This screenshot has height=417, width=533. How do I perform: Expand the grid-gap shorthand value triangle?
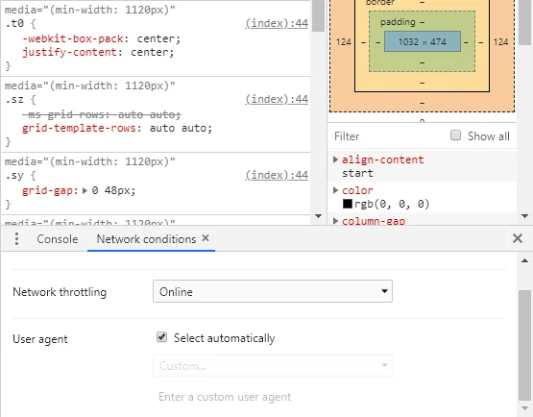(85, 190)
